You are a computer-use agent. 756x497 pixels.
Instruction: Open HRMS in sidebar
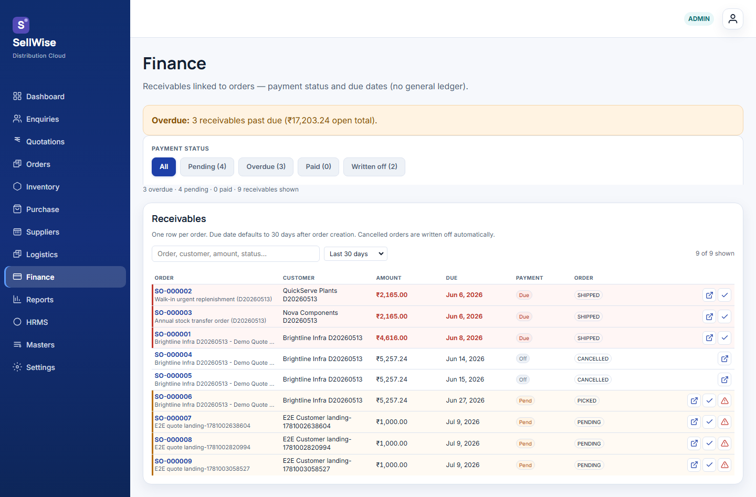click(x=65, y=322)
